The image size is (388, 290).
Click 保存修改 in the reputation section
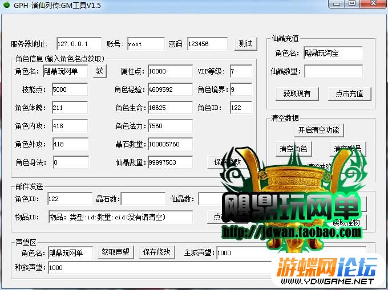(x=157, y=252)
